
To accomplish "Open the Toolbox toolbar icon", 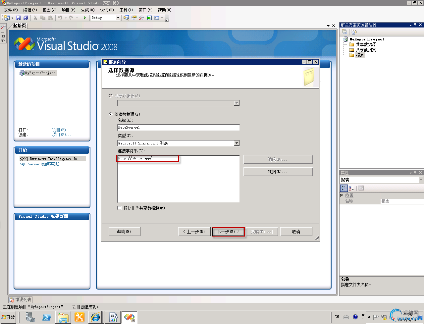I will pyautogui.click(x=141, y=18).
